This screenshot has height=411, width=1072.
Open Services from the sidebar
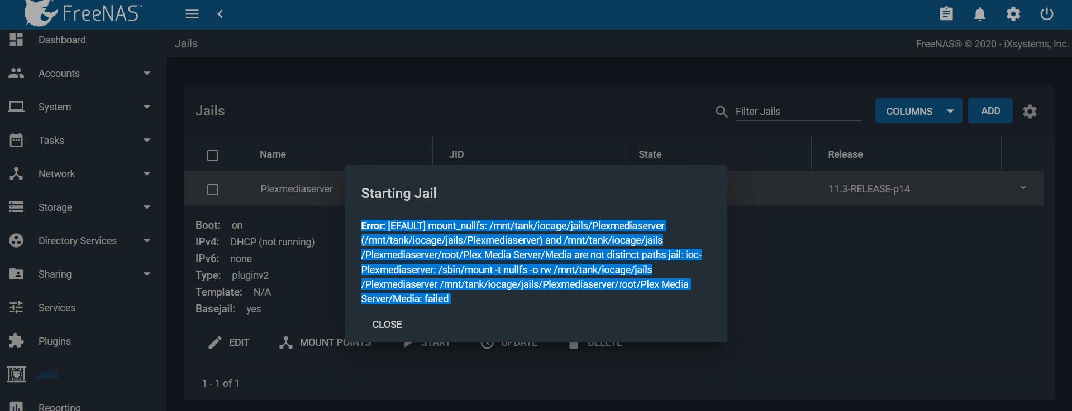(x=57, y=308)
